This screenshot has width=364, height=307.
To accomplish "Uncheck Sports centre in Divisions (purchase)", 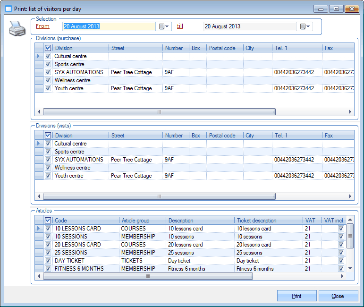I will point(48,64).
